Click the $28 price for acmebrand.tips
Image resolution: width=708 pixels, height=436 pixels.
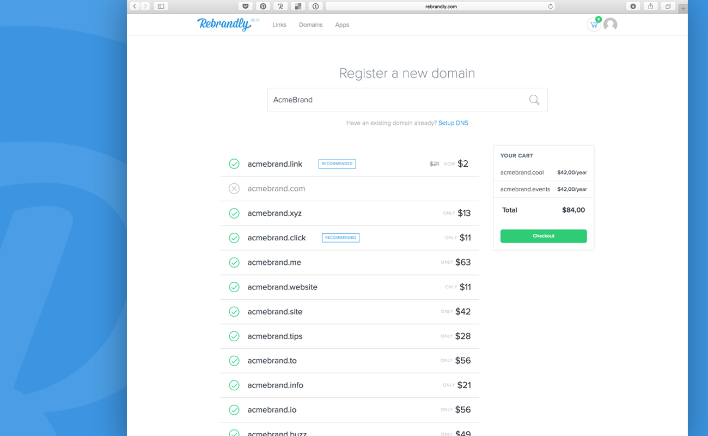(463, 336)
